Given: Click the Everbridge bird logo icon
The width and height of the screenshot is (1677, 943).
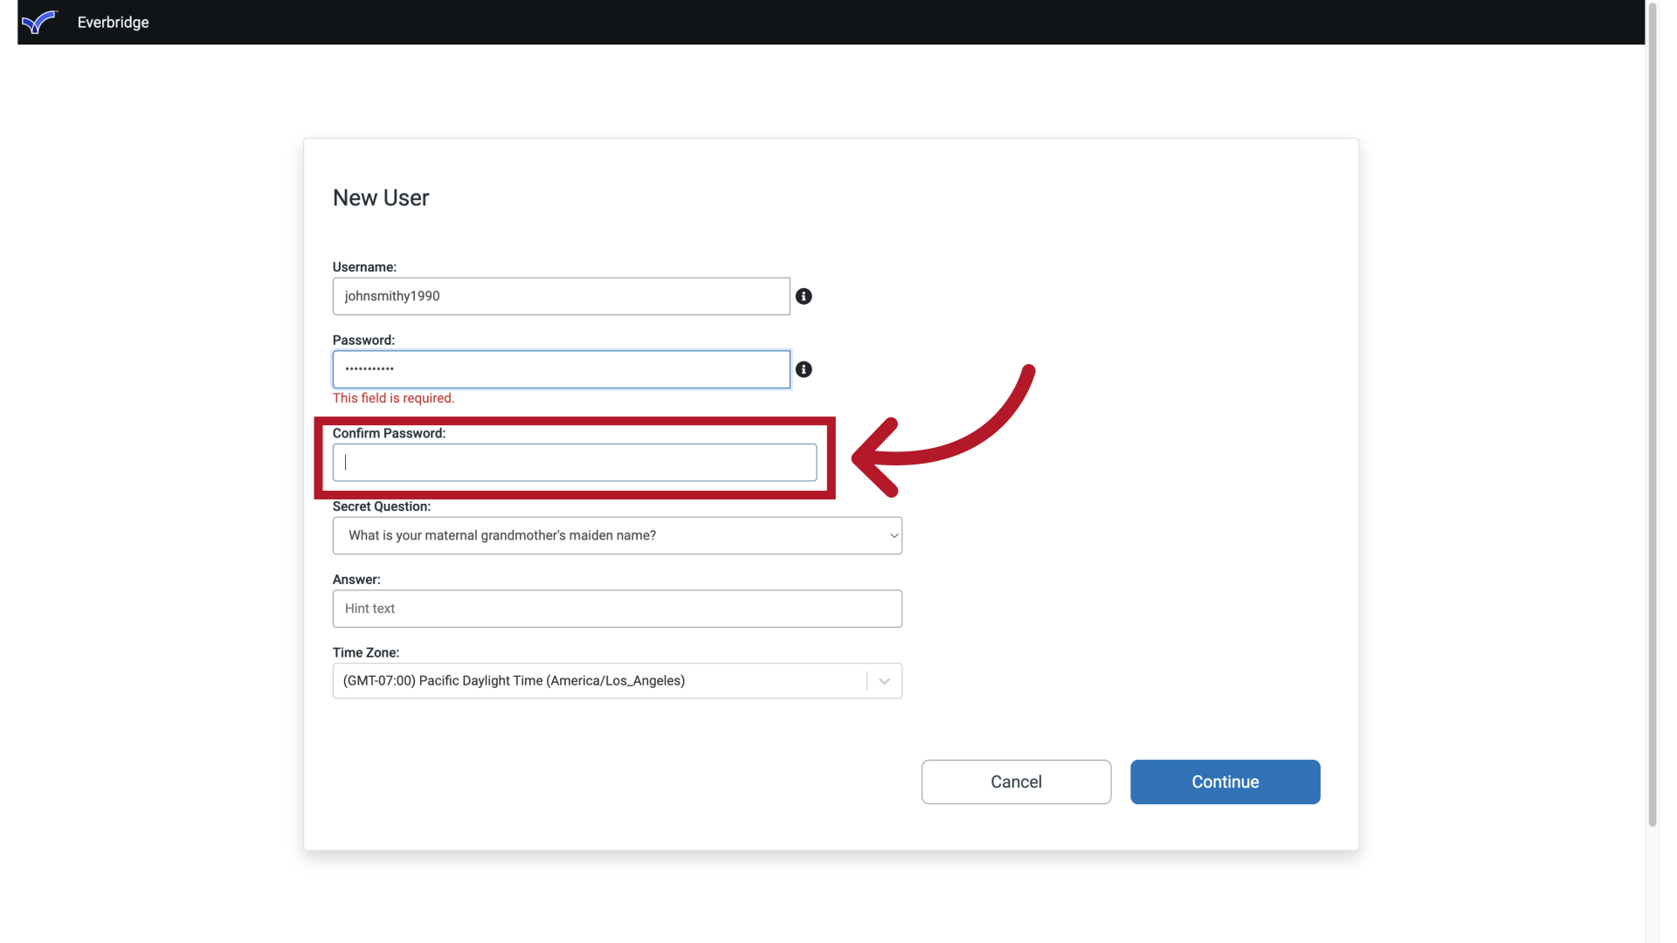Looking at the screenshot, I should click(39, 22).
